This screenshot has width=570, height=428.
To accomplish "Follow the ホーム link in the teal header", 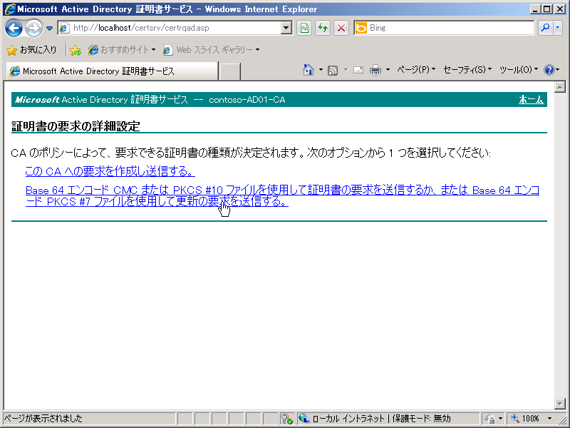I will [531, 100].
